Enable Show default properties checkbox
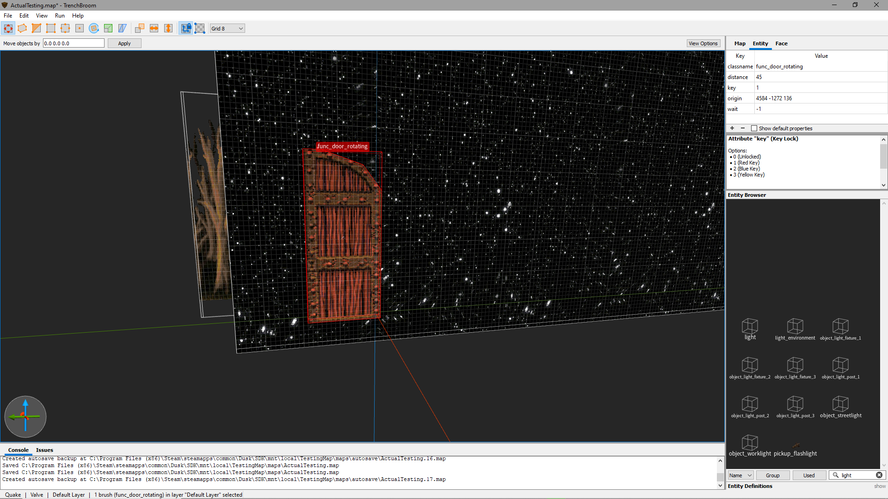This screenshot has height=499, width=888. [754, 128]
